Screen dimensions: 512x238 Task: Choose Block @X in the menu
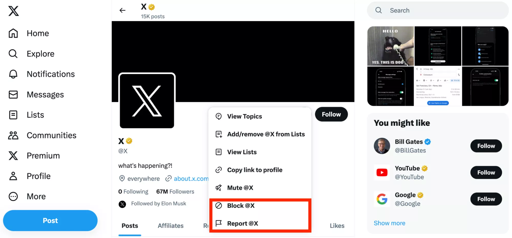[241, 206]
